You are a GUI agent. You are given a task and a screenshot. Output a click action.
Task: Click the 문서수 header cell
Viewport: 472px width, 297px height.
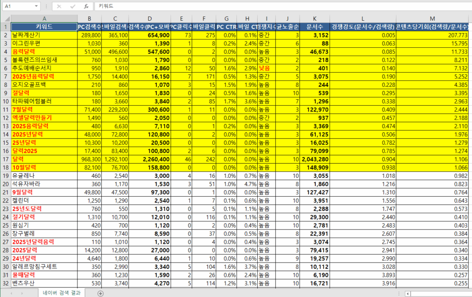click(x=314, y=27)
